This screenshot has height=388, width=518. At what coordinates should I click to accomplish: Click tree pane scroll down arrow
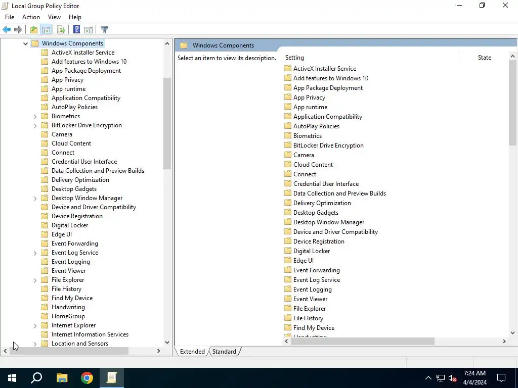tap(167, 343)
